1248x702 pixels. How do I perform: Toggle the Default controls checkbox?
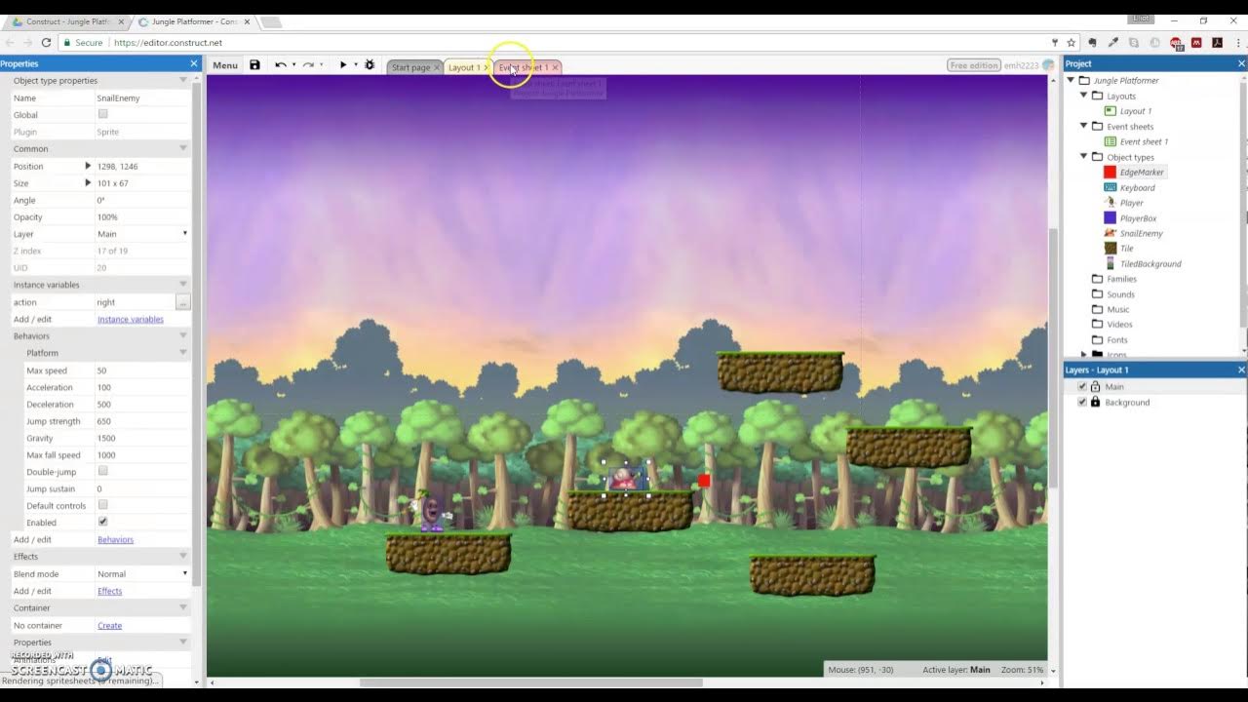[102, 505]
